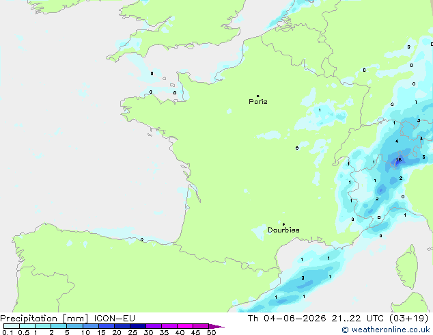Screen dimensions: 433x335
Task: Click the Dourbies city label
Action: point(283,230)
